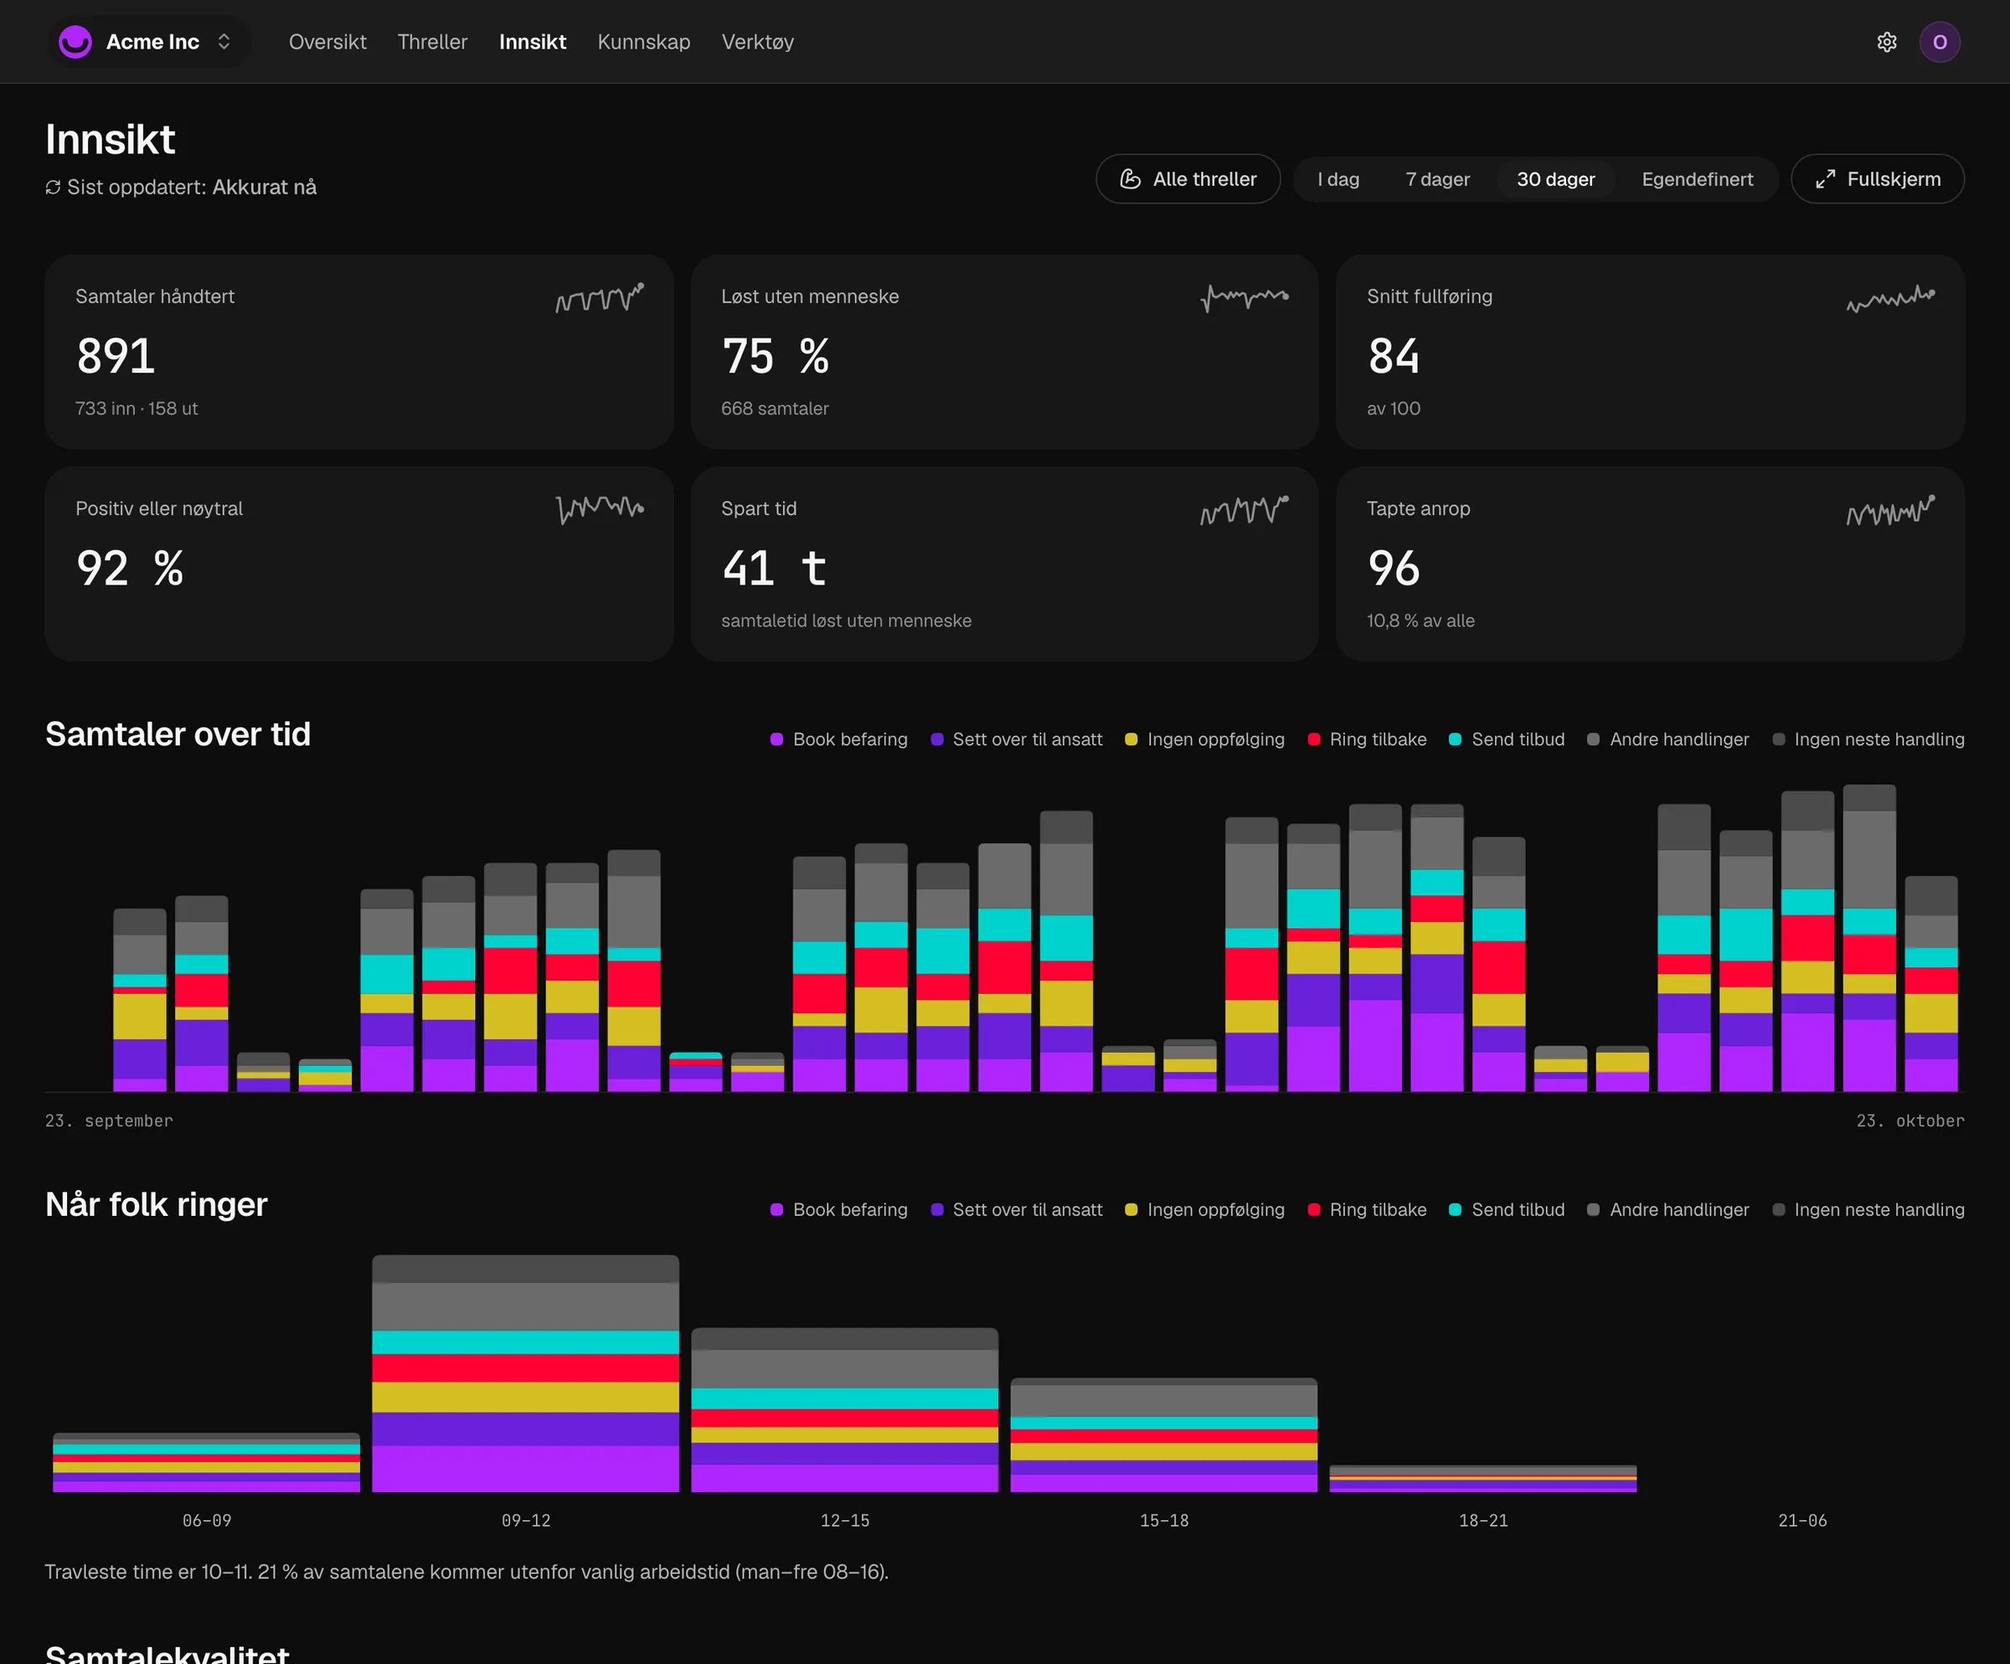Screen dimensions: 2010x1664
Task: Open the user avatar menu
Action: 1939,42
